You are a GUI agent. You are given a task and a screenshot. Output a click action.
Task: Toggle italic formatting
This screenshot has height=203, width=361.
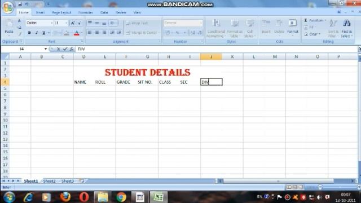[x=36, y=33]
